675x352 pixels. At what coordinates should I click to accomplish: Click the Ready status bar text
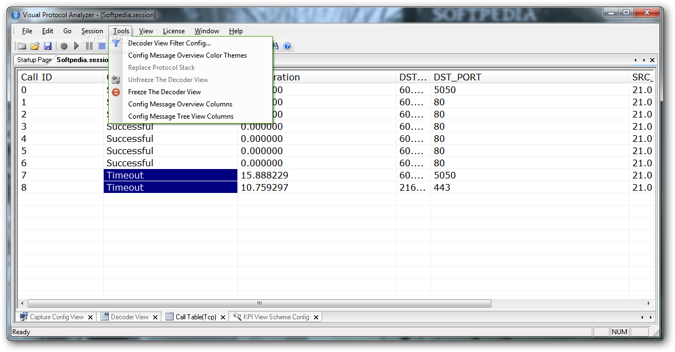coord(21,332)
